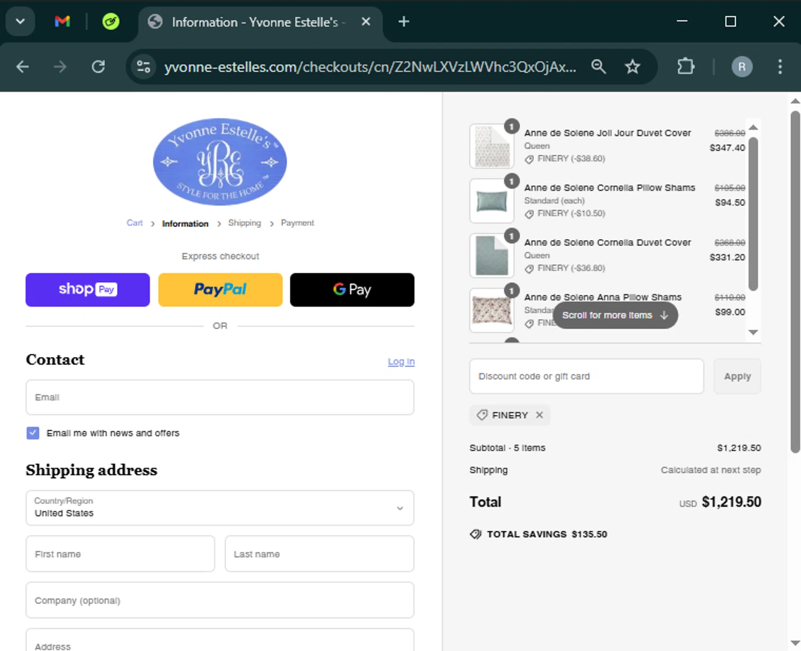Select the Information breadcrumb step
This screenshot has width=801, height=651.
coord(185,224)
